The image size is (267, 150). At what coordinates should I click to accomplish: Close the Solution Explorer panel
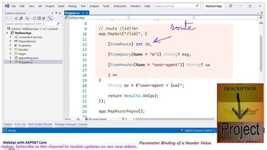(x=60, y=13)
